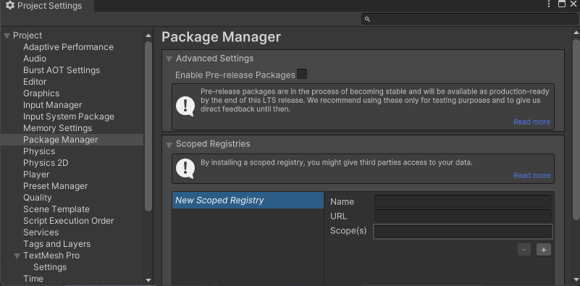This screenshot has width=580, height=286.
Task: Open Player settings
Action: click(x=36, y=174)
